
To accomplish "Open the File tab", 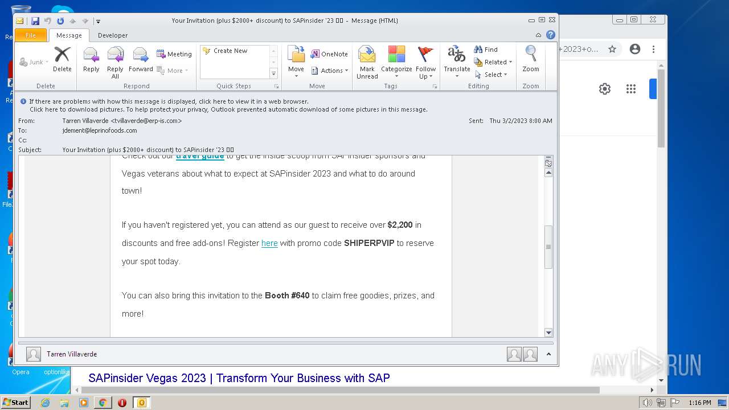I will 31,35.
